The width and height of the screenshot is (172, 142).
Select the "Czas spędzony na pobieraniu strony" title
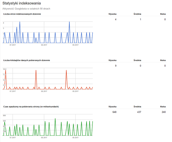[x=31, y=107]
